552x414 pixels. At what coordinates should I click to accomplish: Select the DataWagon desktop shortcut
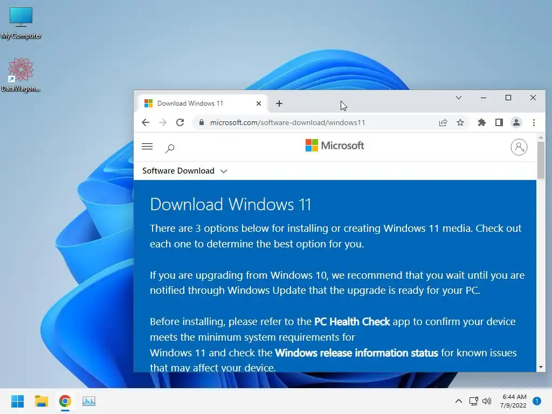[21, 74]
